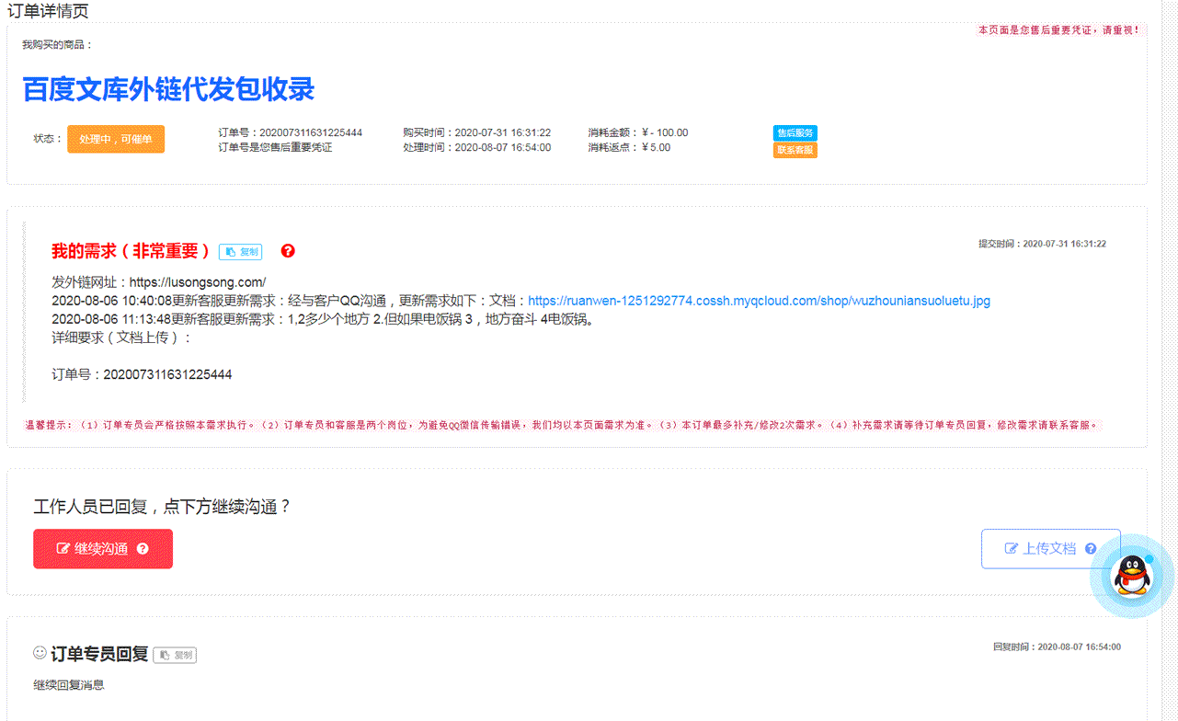Image resolution: width=1178 pixels, height=721 pixels.
Task: Click the 2020-08-06 11:13:48 update line
Action: tap(327, 319)
